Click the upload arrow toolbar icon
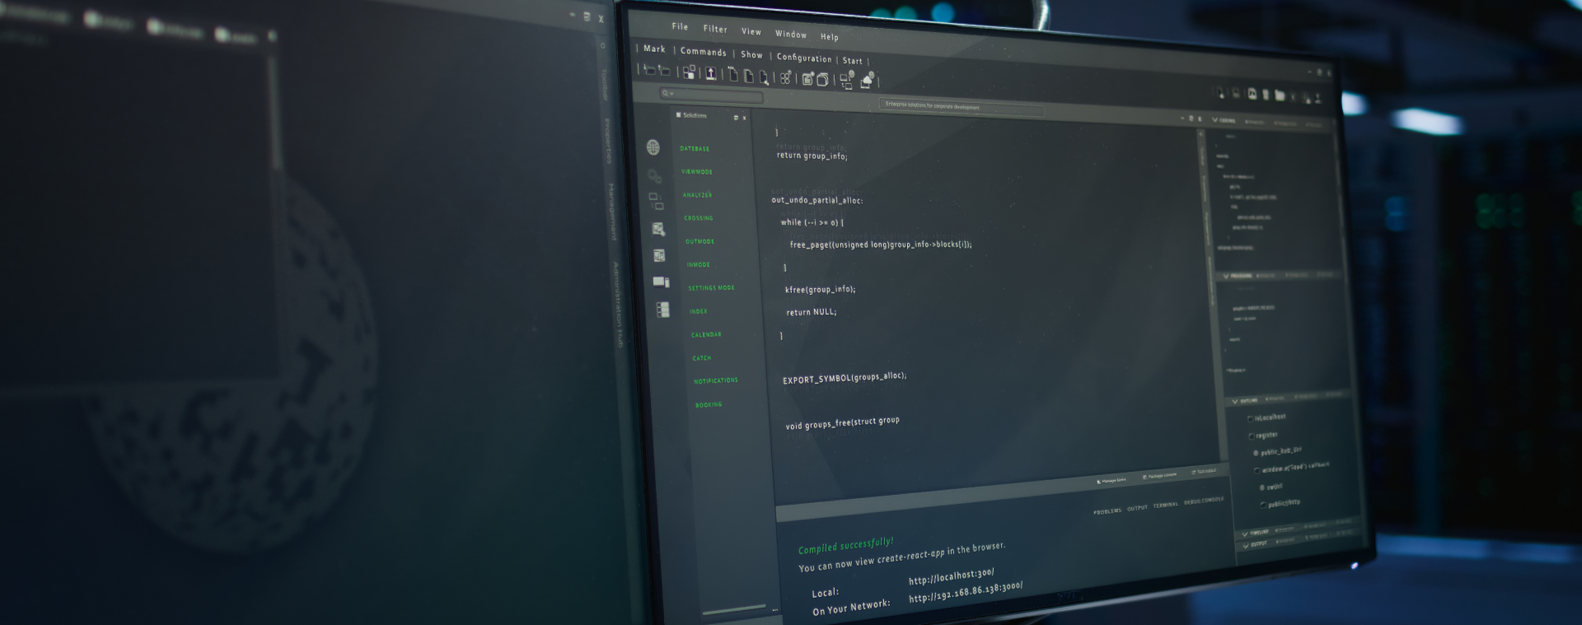 [x=710, y=73]
